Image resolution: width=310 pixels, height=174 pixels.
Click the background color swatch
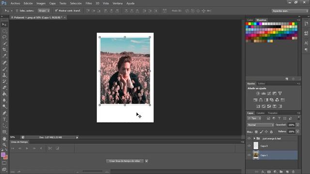6,157
